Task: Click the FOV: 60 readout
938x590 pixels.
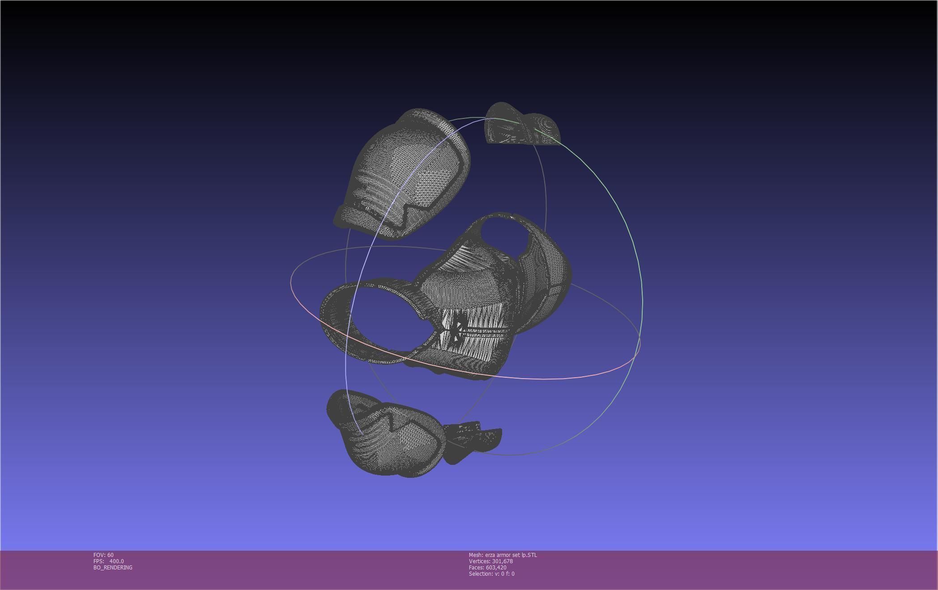Action: point(103,555)
